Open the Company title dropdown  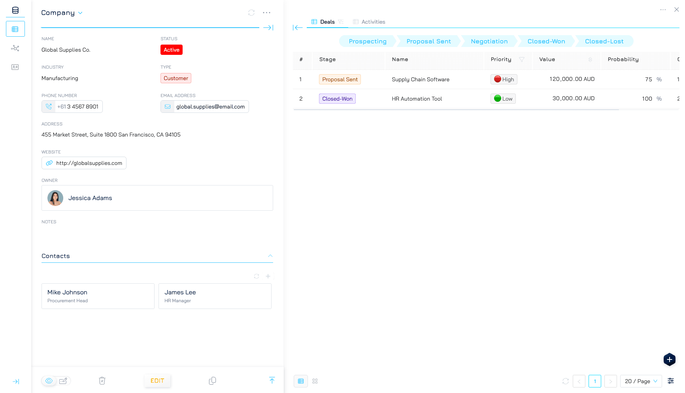pos(62,13)
